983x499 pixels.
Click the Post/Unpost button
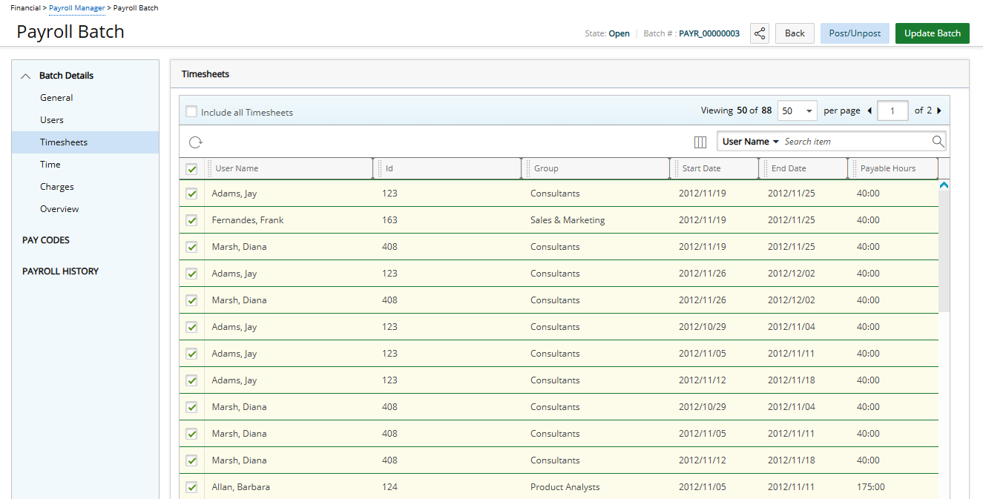click(x=855, y=33)
